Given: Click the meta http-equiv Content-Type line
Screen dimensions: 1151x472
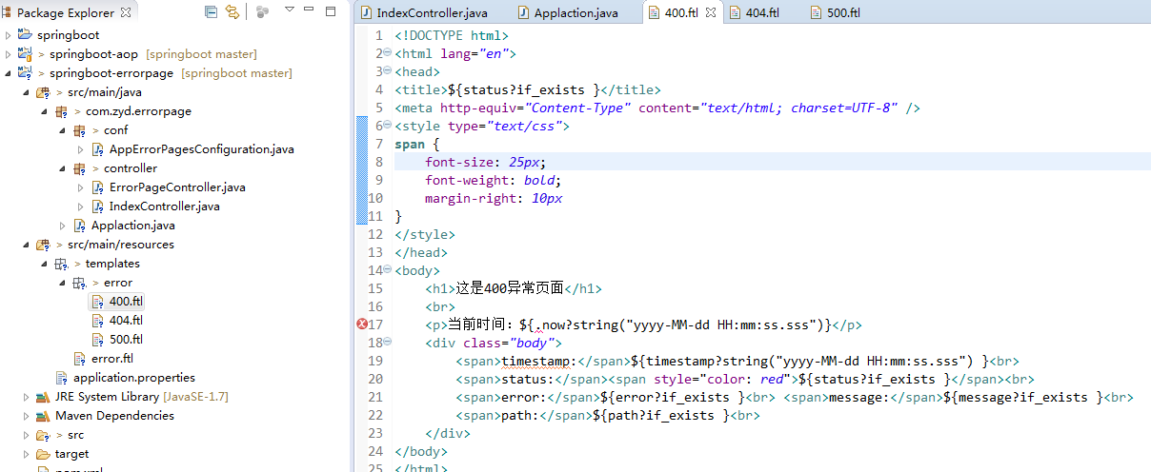Looking at the screenshot, I should [657, 108].
